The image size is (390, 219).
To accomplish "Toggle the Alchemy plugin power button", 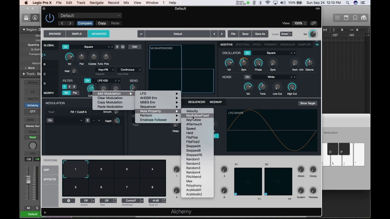I will coord(50,18).
